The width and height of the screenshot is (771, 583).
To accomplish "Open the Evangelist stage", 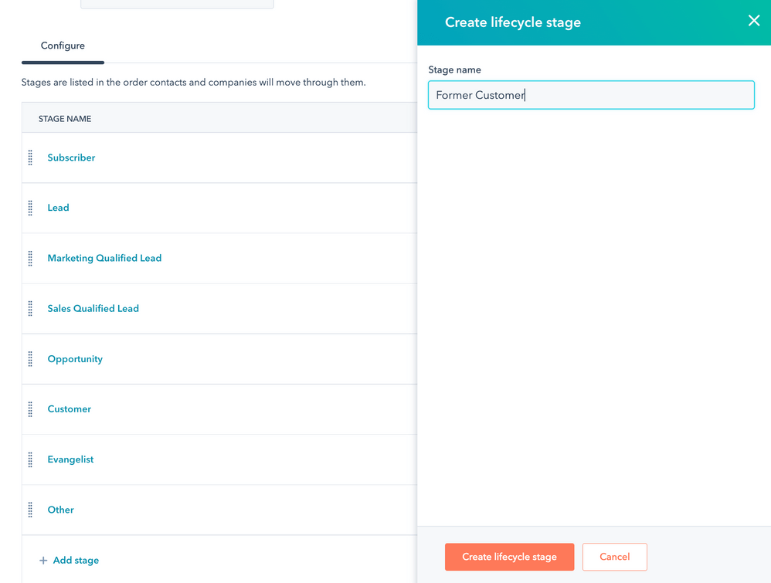I will tap(70, 459).
